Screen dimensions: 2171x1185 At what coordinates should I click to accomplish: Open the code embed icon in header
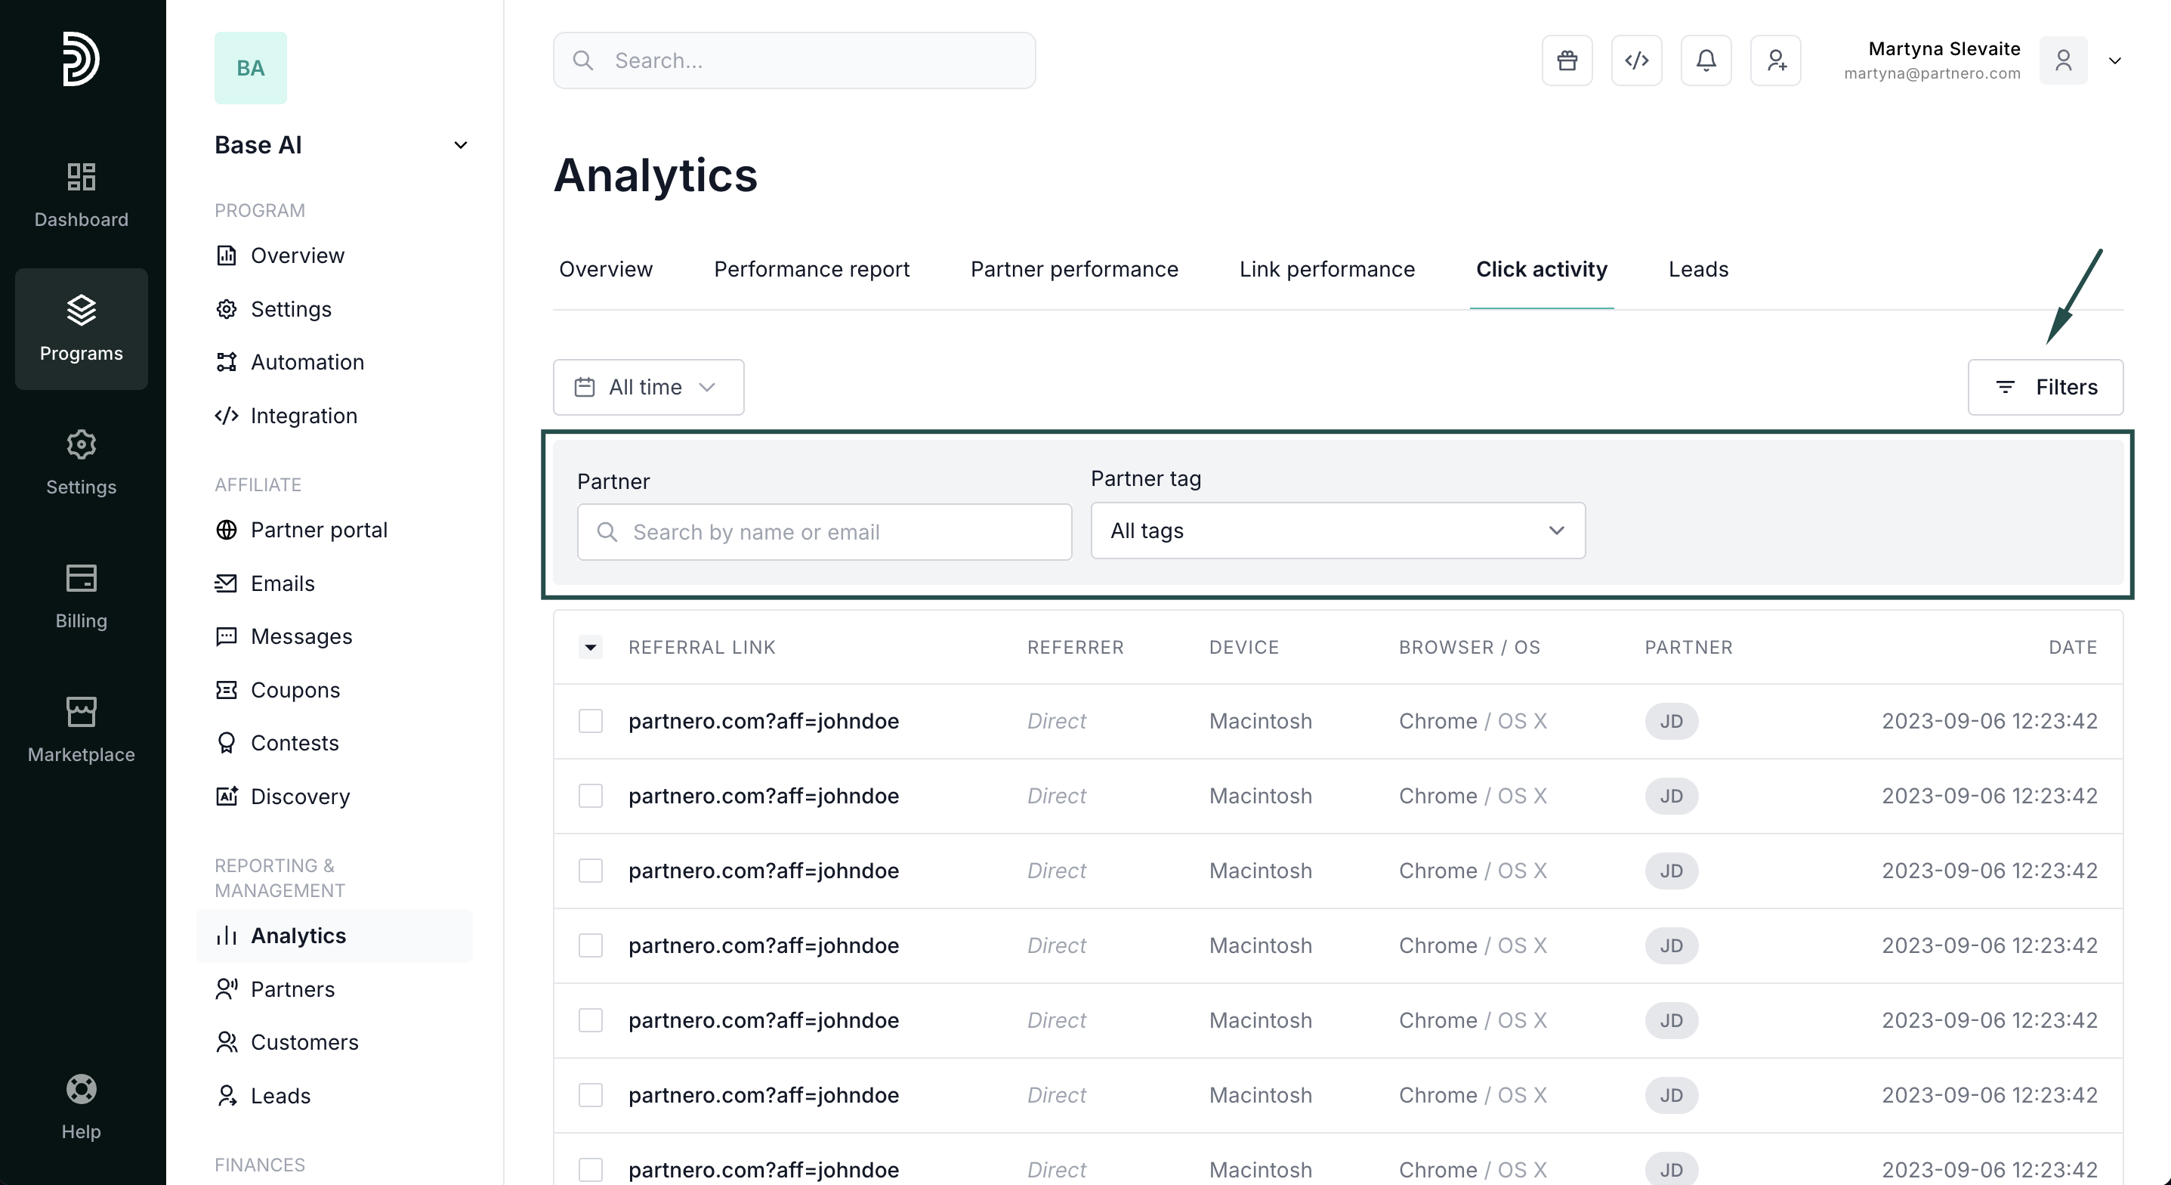click(1636, 60)
